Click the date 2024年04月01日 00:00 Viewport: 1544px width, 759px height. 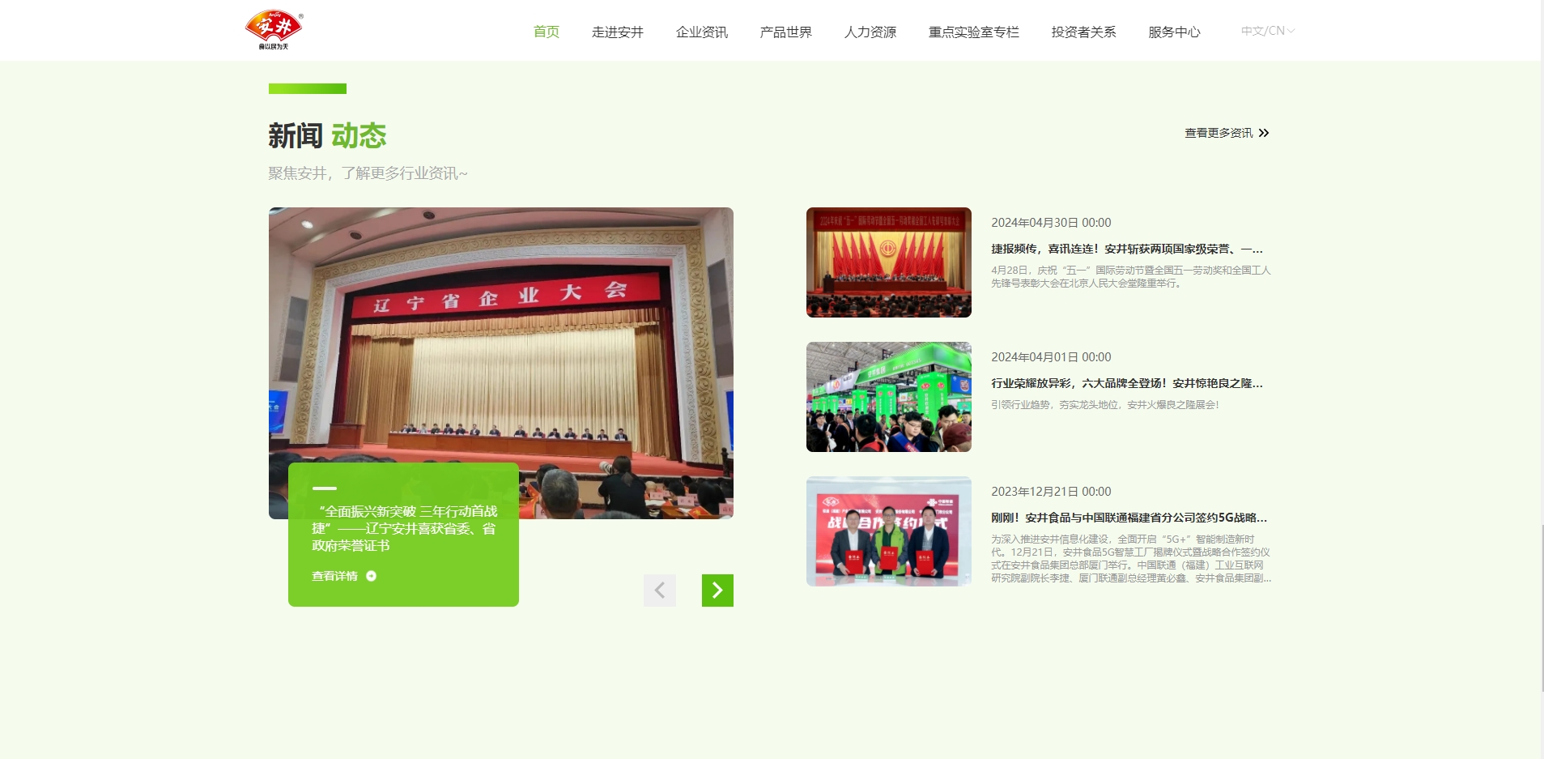(x=1051, y=357)
